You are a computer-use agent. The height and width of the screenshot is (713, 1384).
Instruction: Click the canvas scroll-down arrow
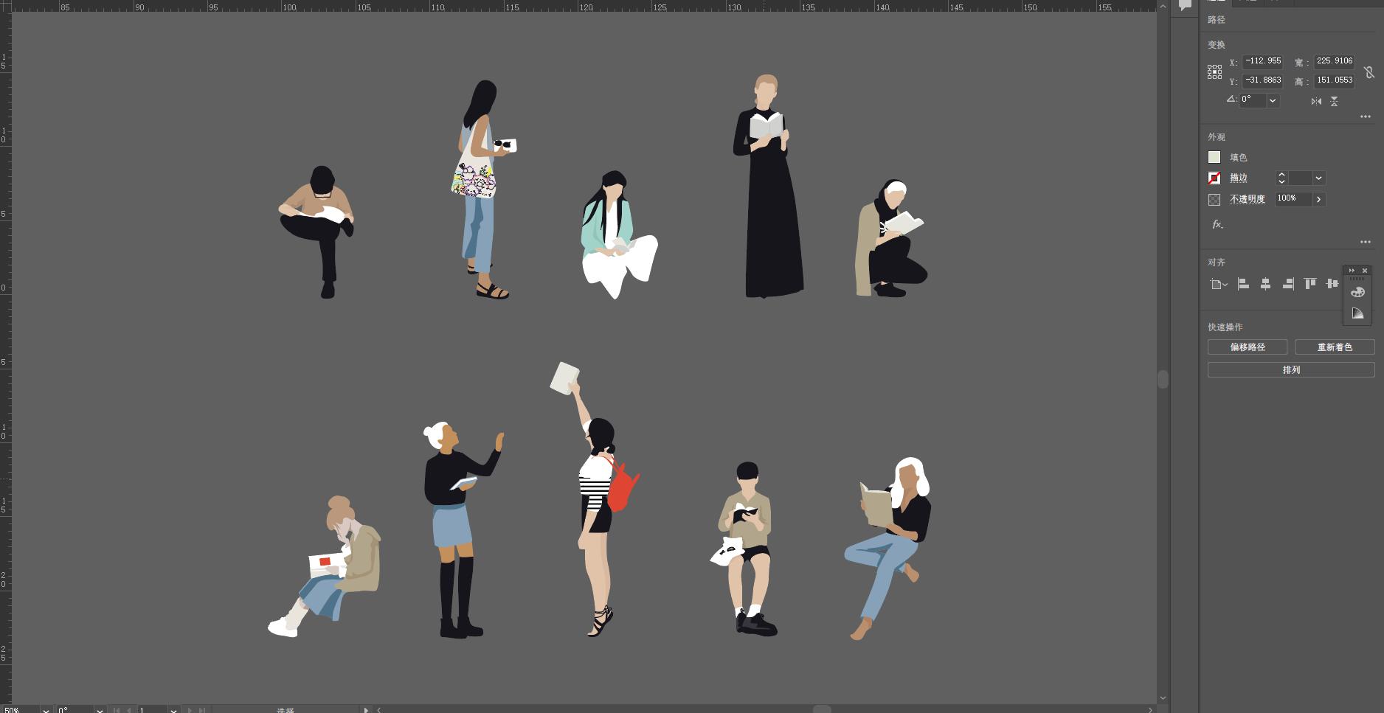click(1163, 698)
